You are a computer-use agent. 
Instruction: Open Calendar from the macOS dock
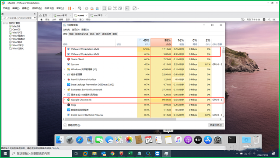148,140
